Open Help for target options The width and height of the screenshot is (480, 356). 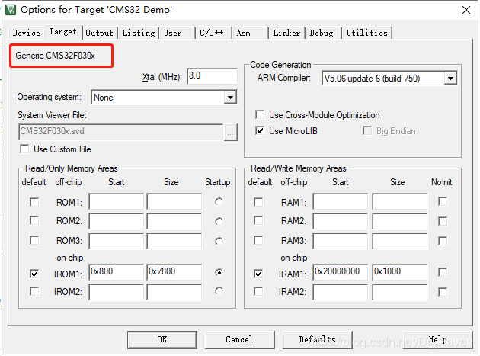438,339
